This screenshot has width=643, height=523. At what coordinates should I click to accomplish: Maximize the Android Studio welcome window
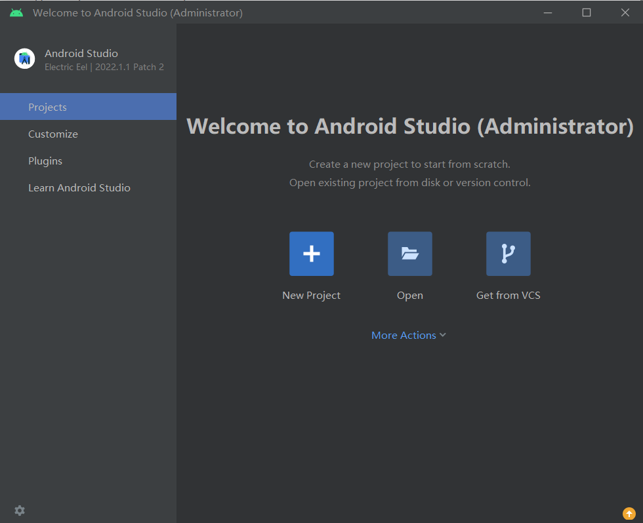pyautogui.click(x=587, y=12)
